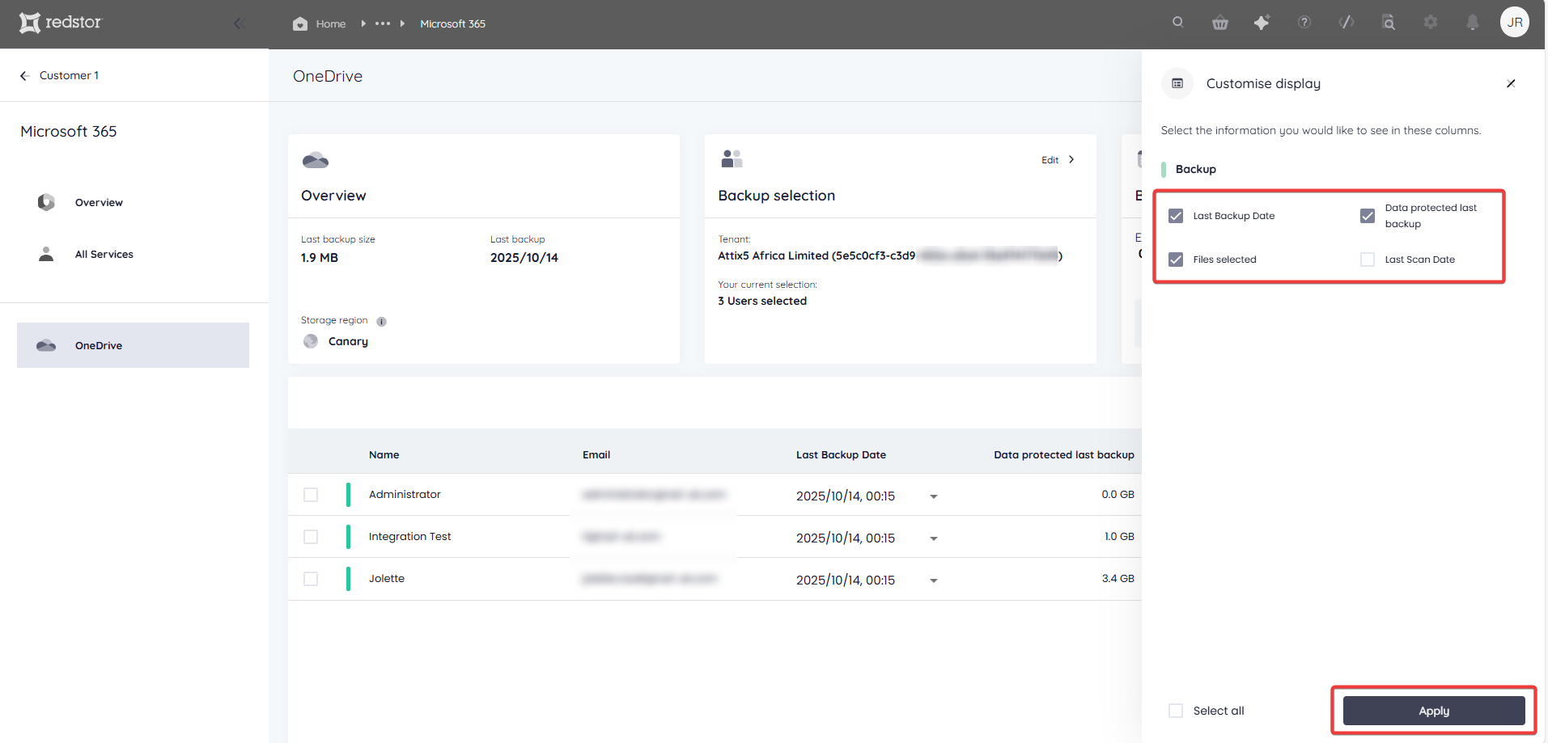Select the Integration Test row checkbox
This screenshot has width=1548, height=743.
point(311,537)
